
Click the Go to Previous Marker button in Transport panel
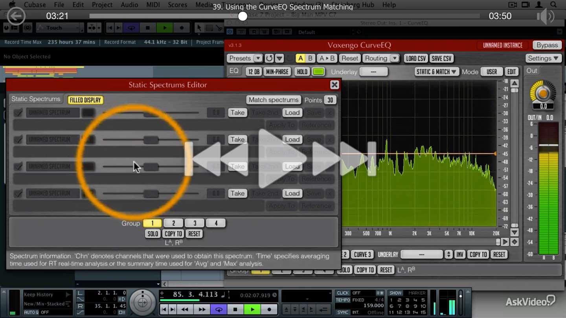pos(164,309)
